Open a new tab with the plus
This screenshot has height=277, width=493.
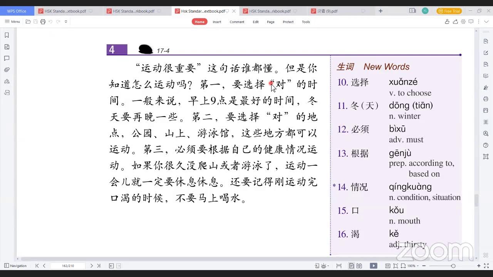[x=381, y=11]
